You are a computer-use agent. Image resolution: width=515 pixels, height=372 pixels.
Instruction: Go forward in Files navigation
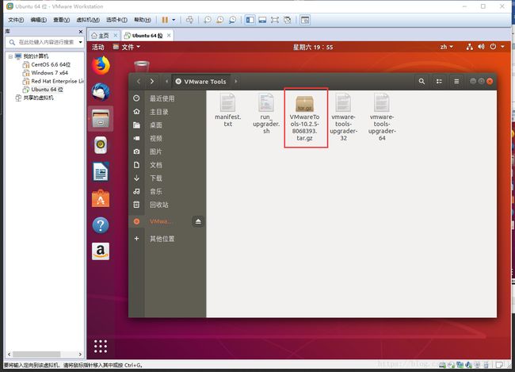point(152,81)
